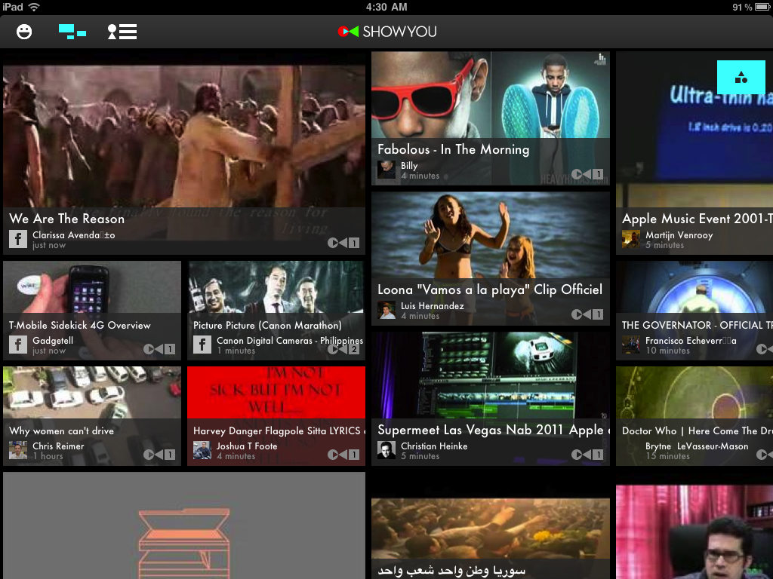Screen dimensions: 773x579
Task: Switch to the cyan grid view icon
Action: coord(72,32)
